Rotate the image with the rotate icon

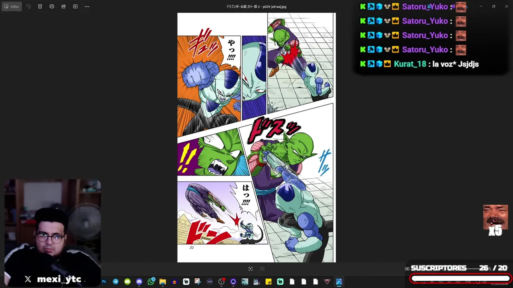point(28,6)
